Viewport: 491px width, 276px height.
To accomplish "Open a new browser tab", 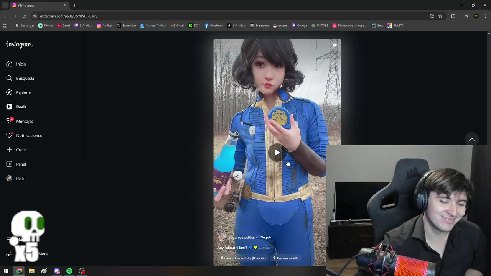I will click(x=75, y=5).
